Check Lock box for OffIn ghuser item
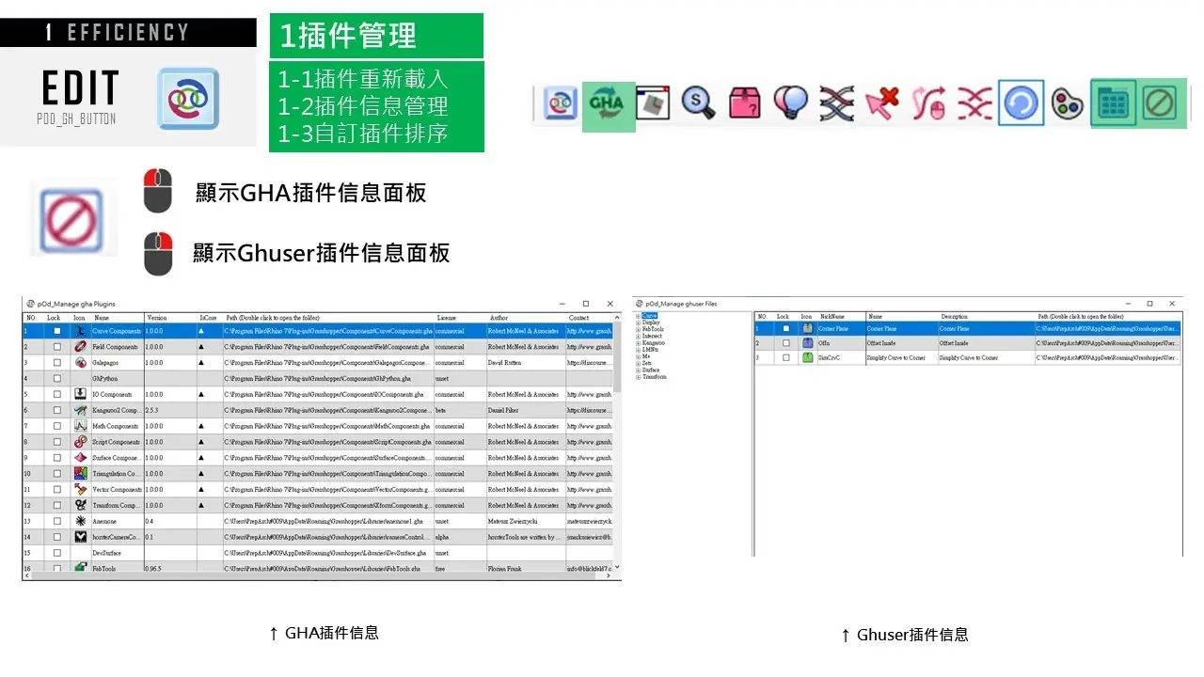 click(x=786, y=343)
